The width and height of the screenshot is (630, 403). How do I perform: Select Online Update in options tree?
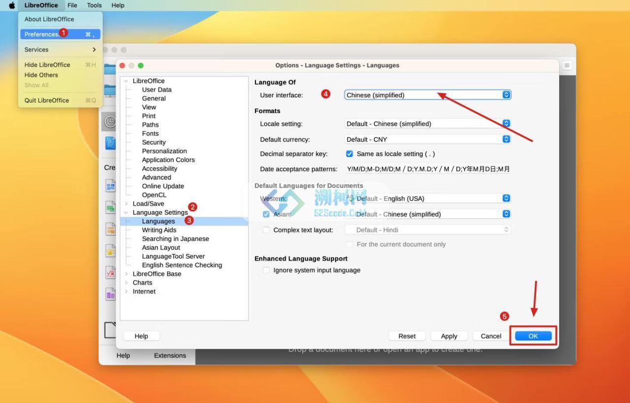click(163, 187)
